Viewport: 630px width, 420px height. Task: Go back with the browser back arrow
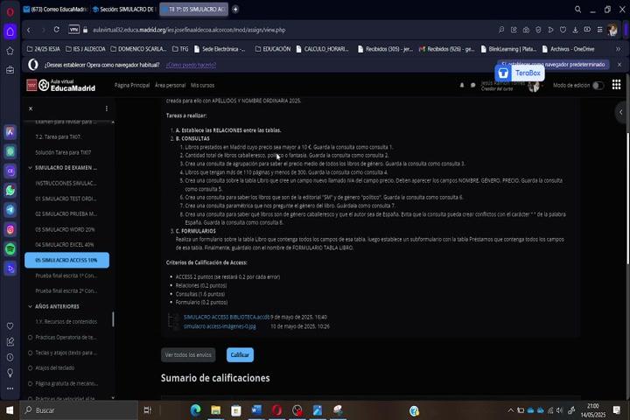pyautogui.click(x=29, y=30)
